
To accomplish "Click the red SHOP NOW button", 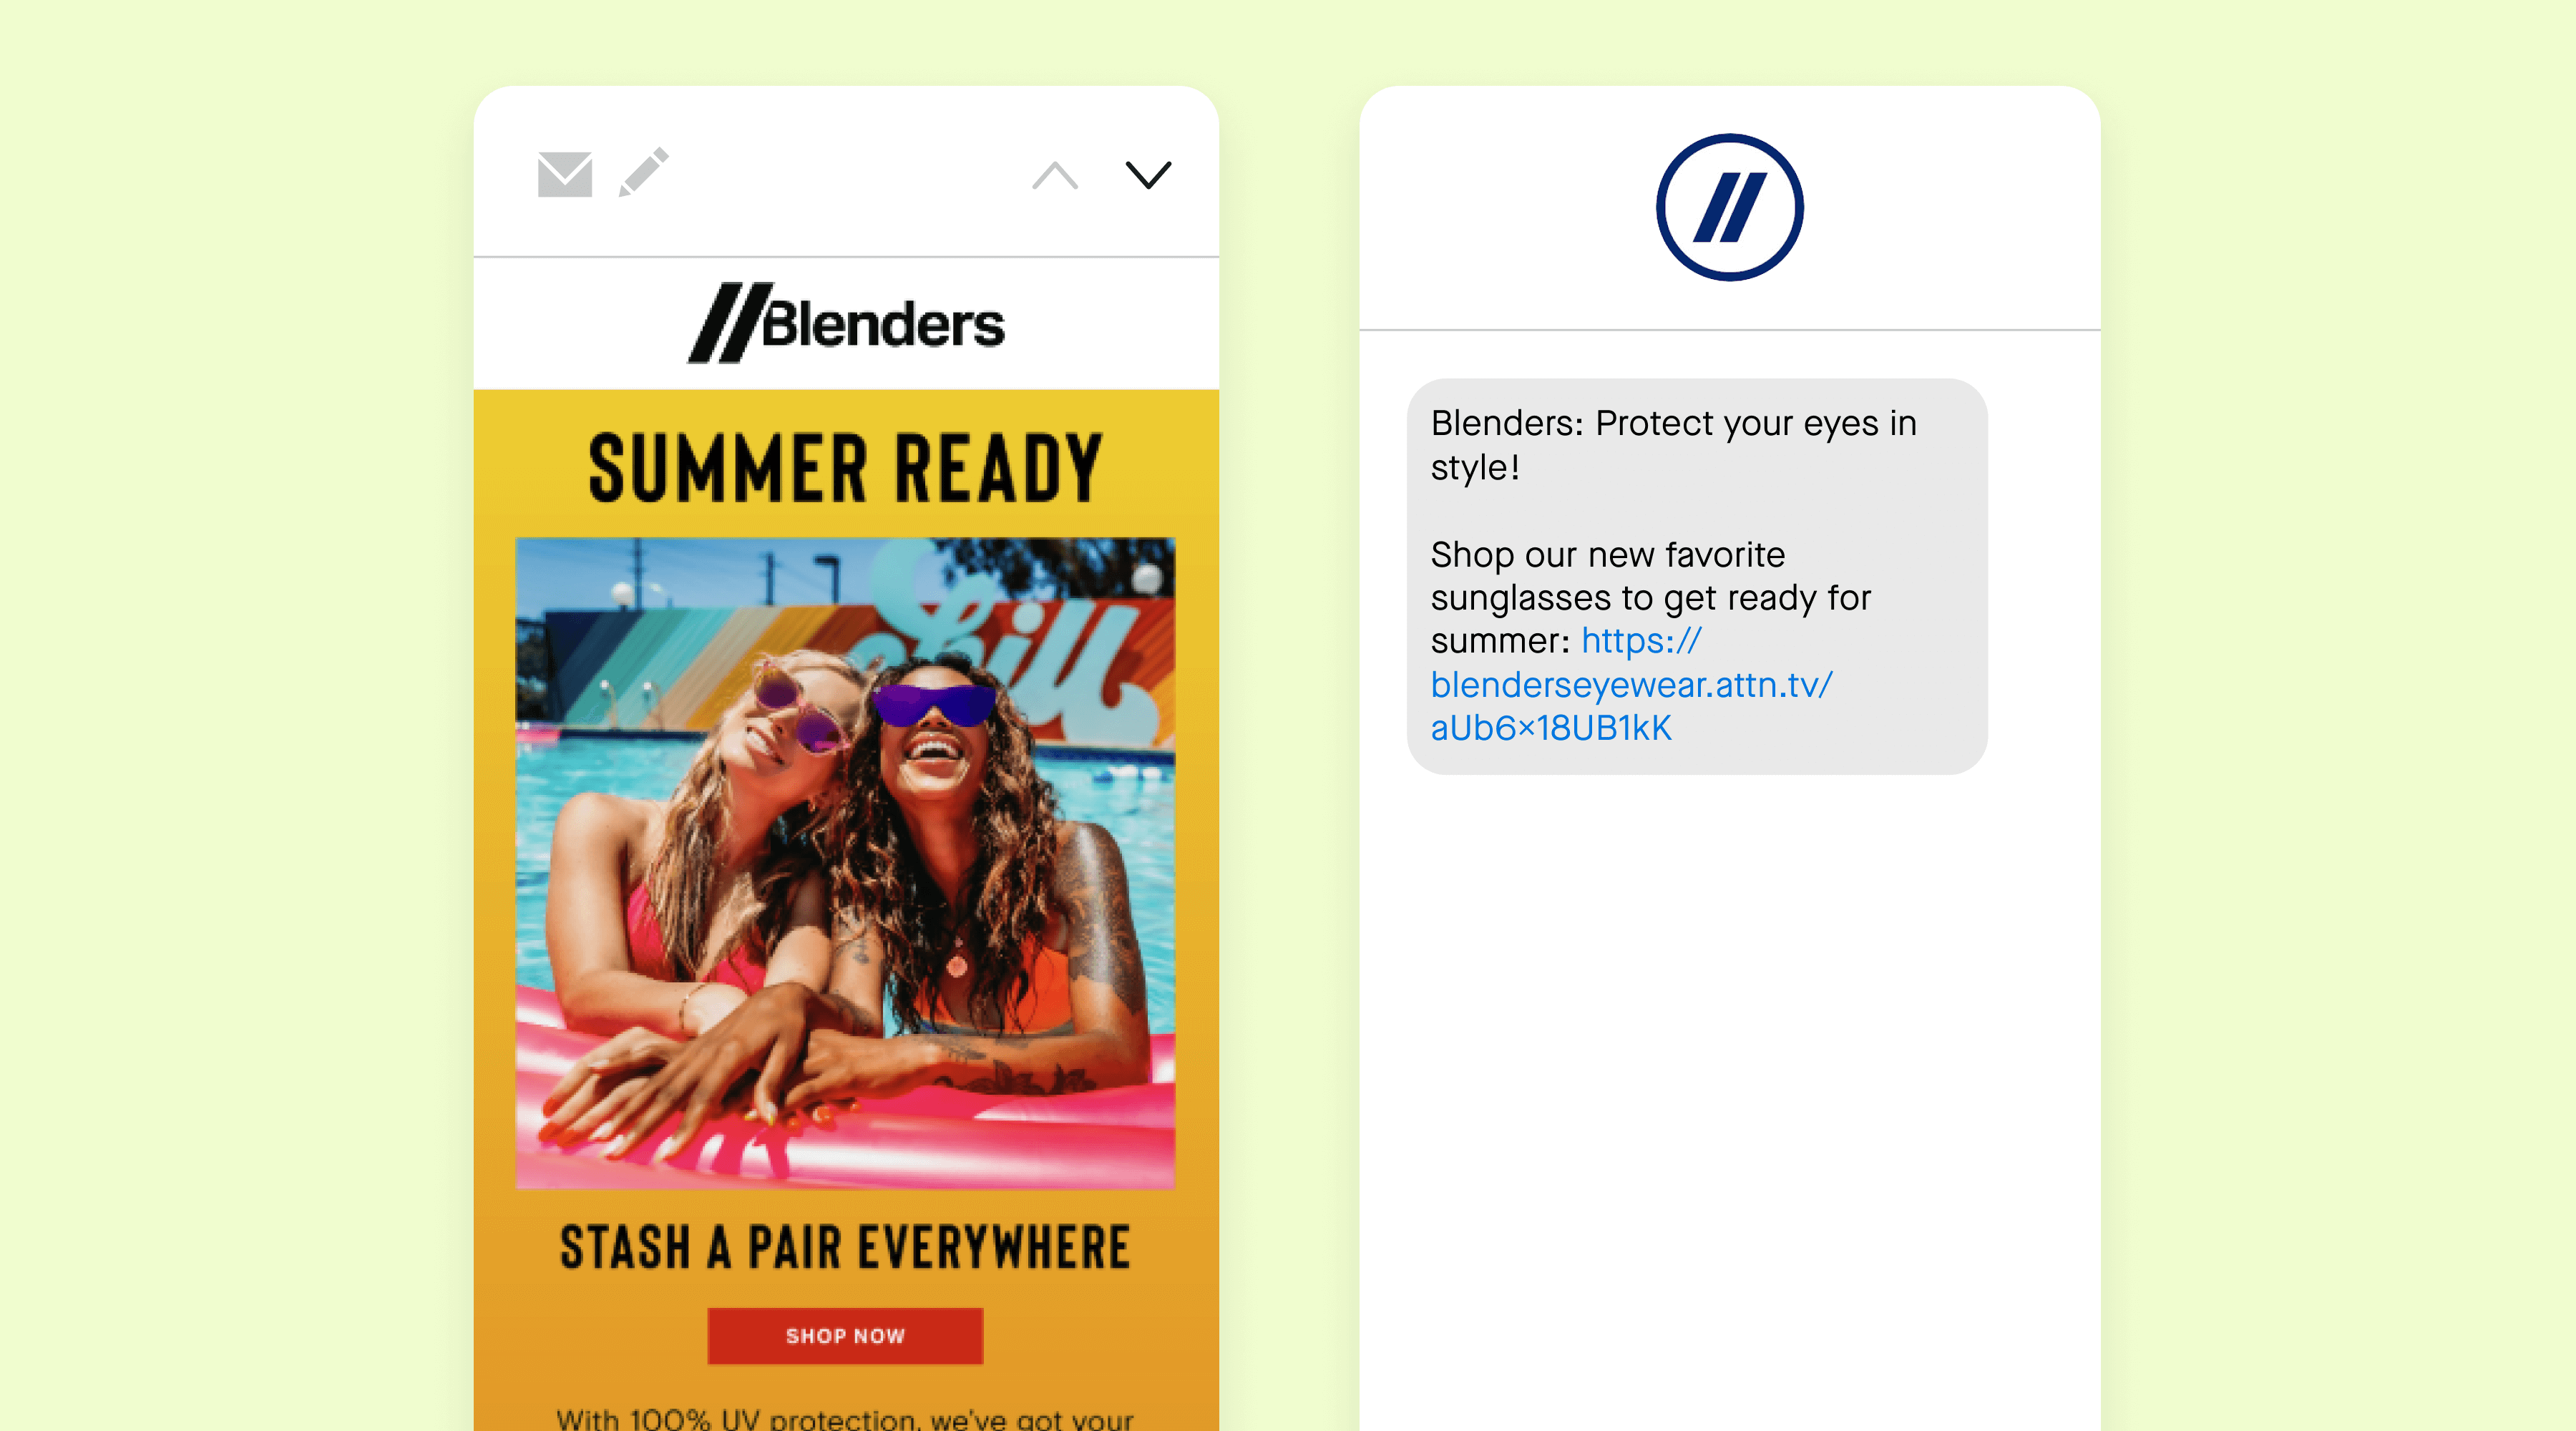I will (845, 1335).
